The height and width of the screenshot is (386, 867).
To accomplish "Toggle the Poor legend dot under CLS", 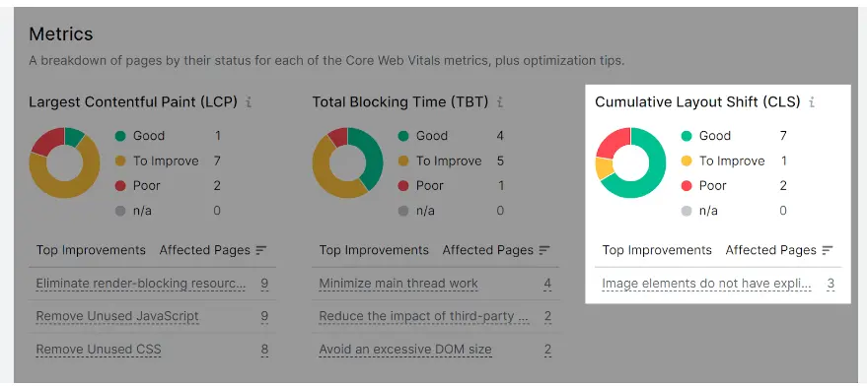I will click(x=686, y=186).
